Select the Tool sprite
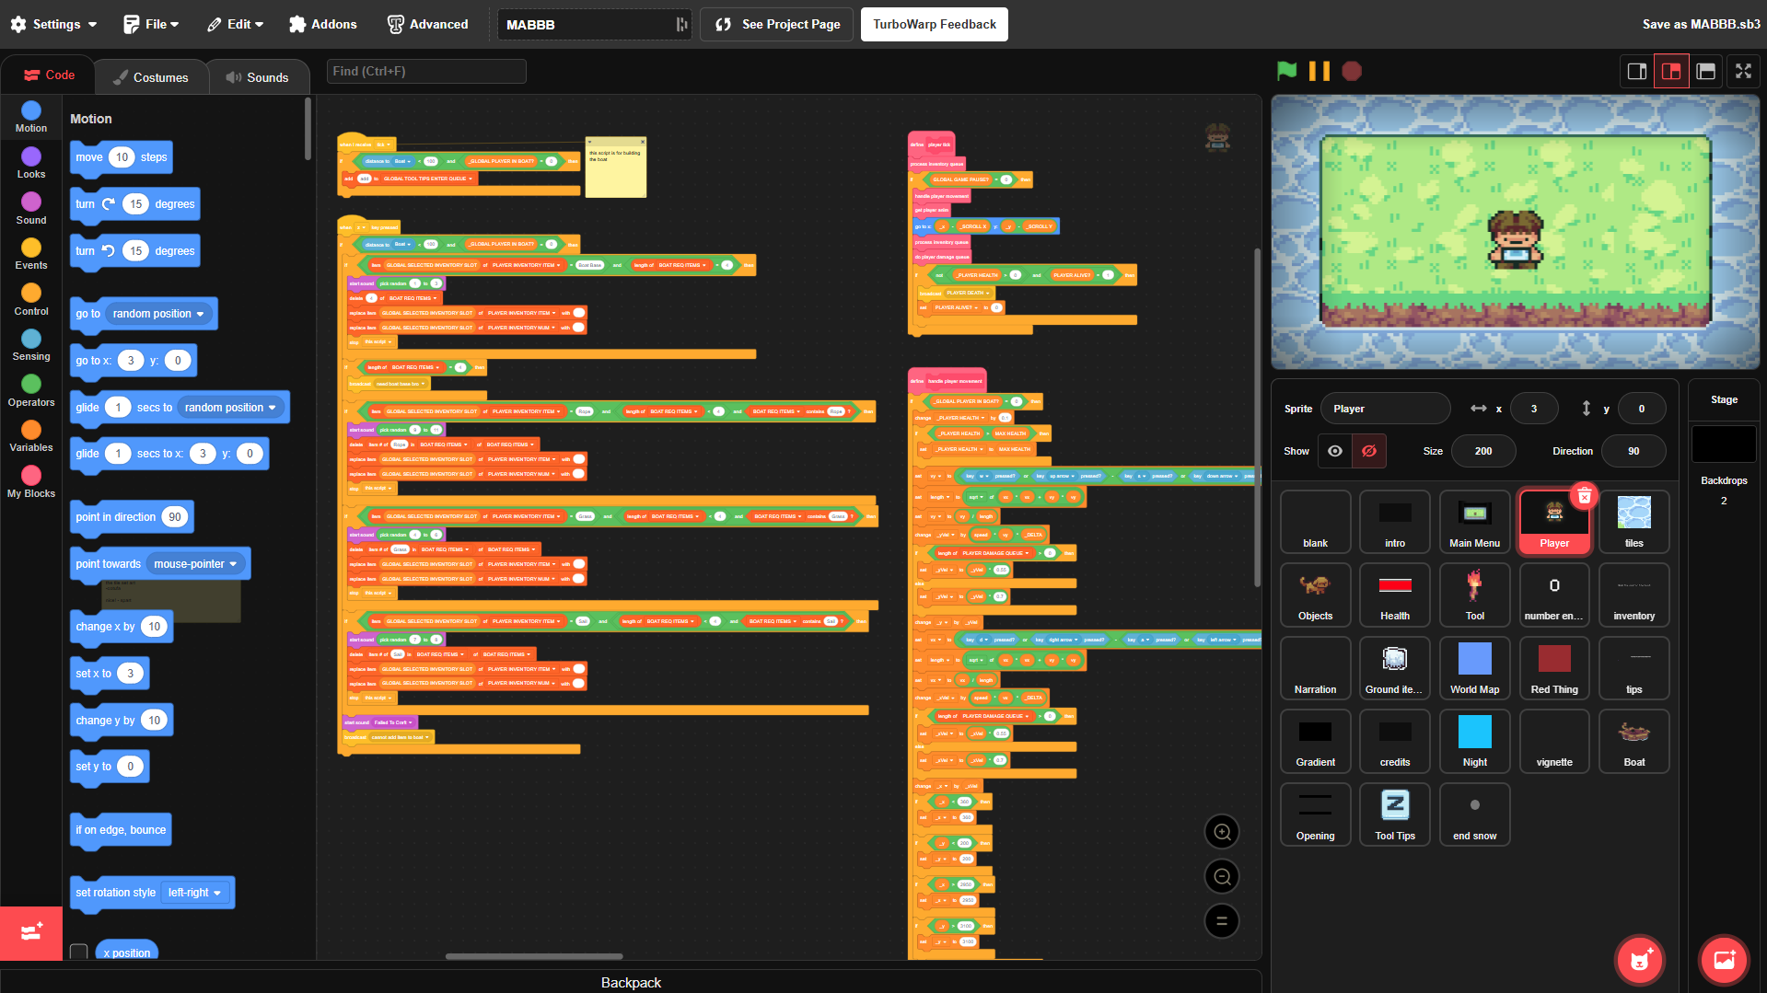Image resolution: width=1767 pixels, height=993 pixels. pyautogui.click(x=1474, y=595)
